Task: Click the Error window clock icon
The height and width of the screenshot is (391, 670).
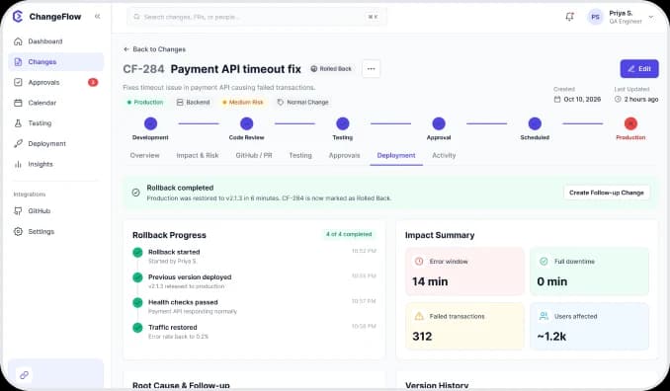Action: point(419,262)
